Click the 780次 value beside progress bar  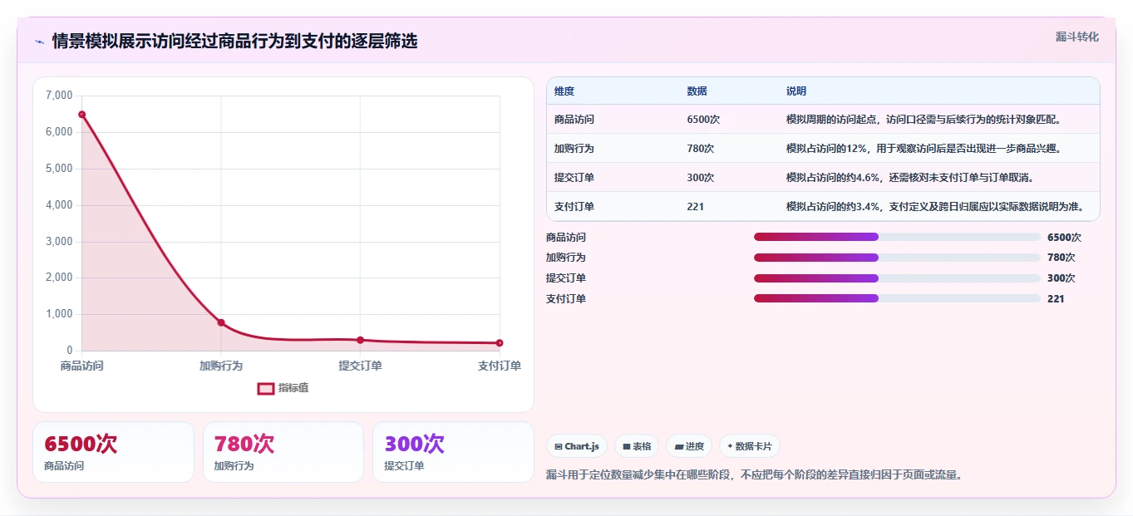click(1062, 258)
